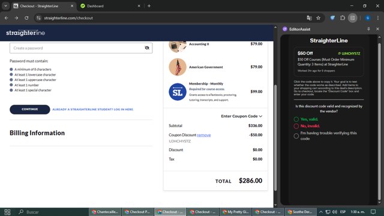384x216 pixels.
Task: Select the Yes, valid radio option
Action: pyautogui.click(x=296, y=119)
